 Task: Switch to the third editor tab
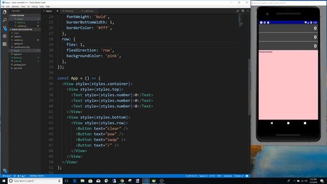88,11
